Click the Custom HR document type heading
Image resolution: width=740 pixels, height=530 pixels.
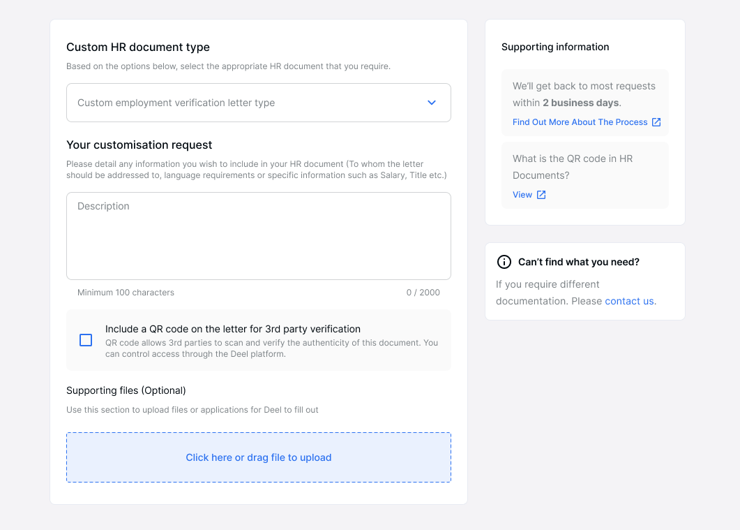pos(137,47)
